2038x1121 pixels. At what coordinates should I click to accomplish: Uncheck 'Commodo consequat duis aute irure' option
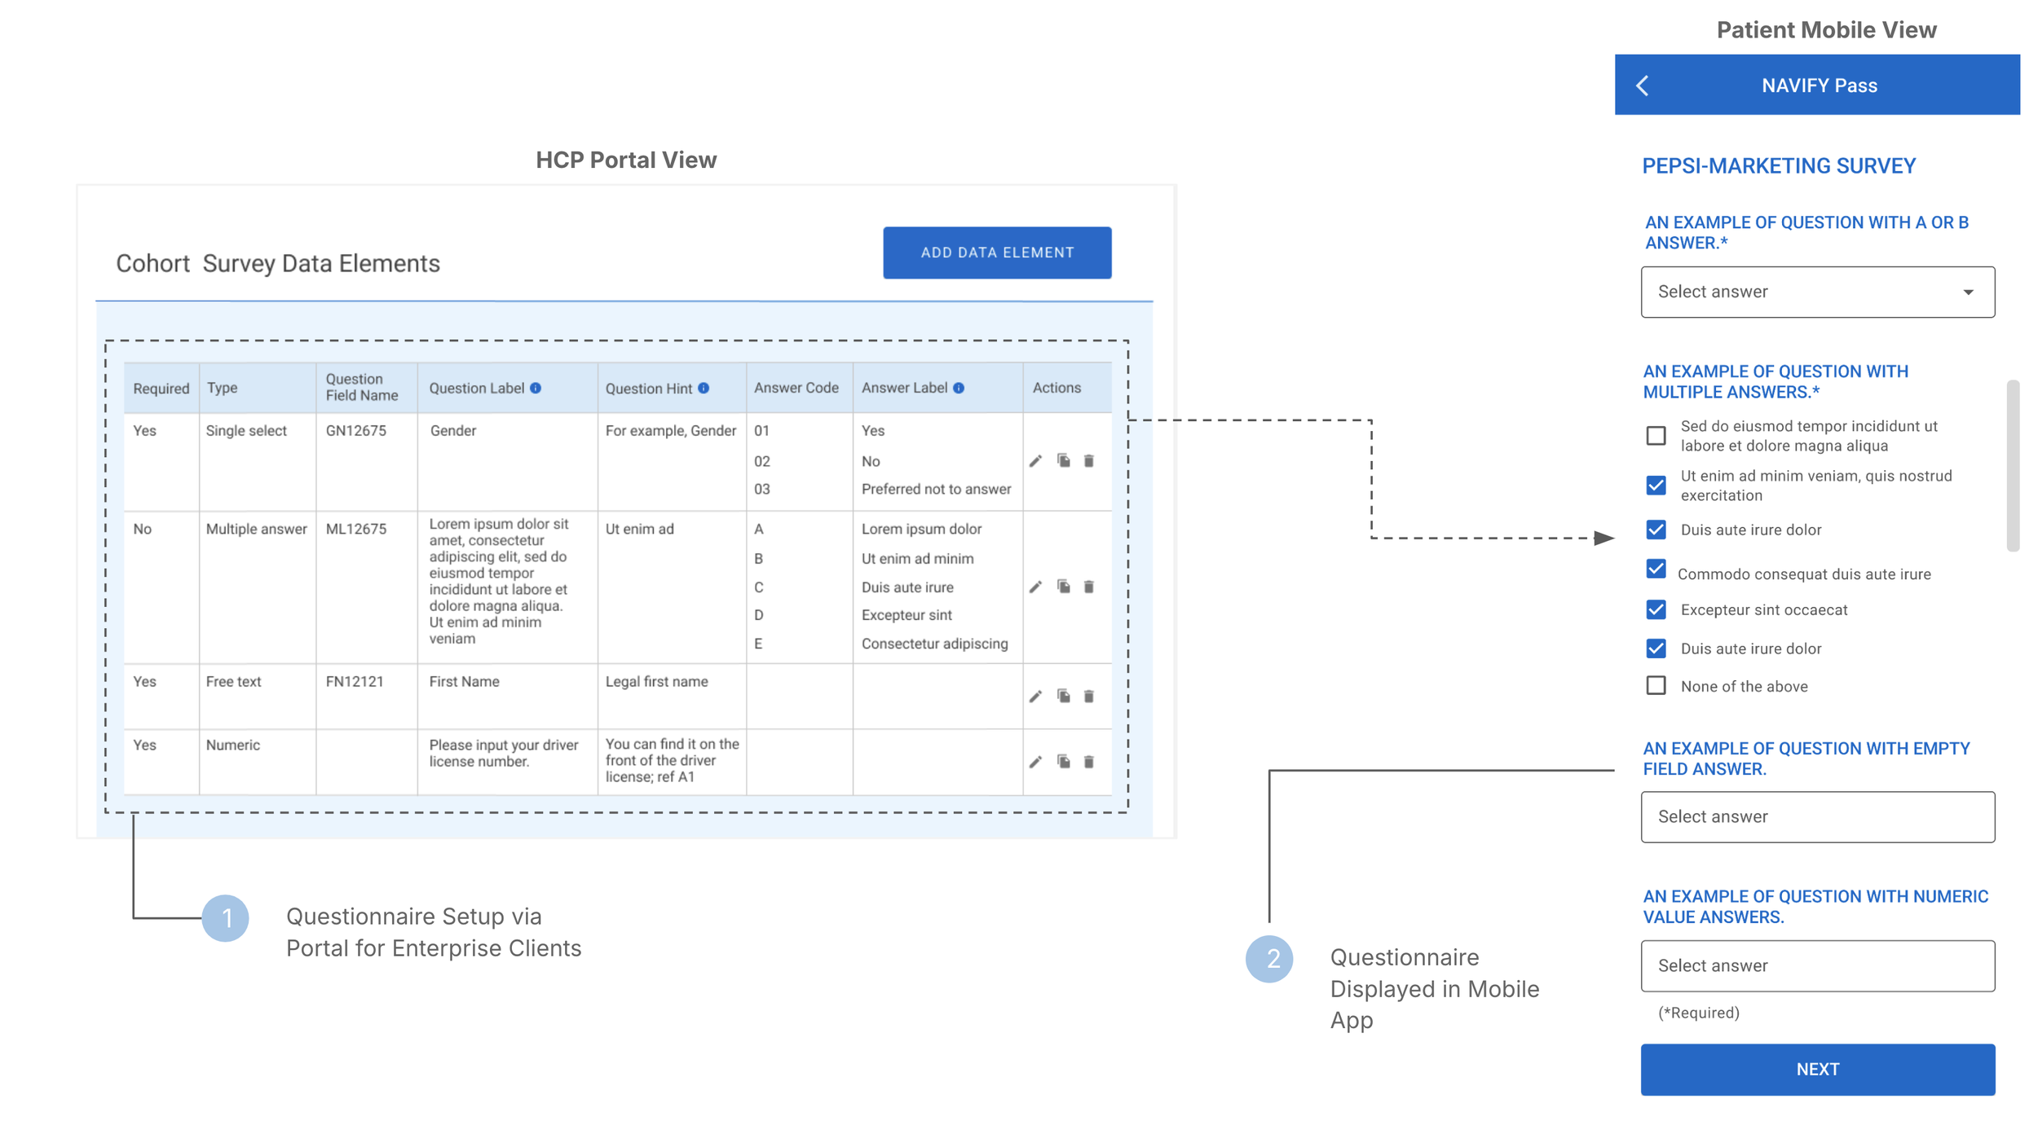coord(1656,569)
